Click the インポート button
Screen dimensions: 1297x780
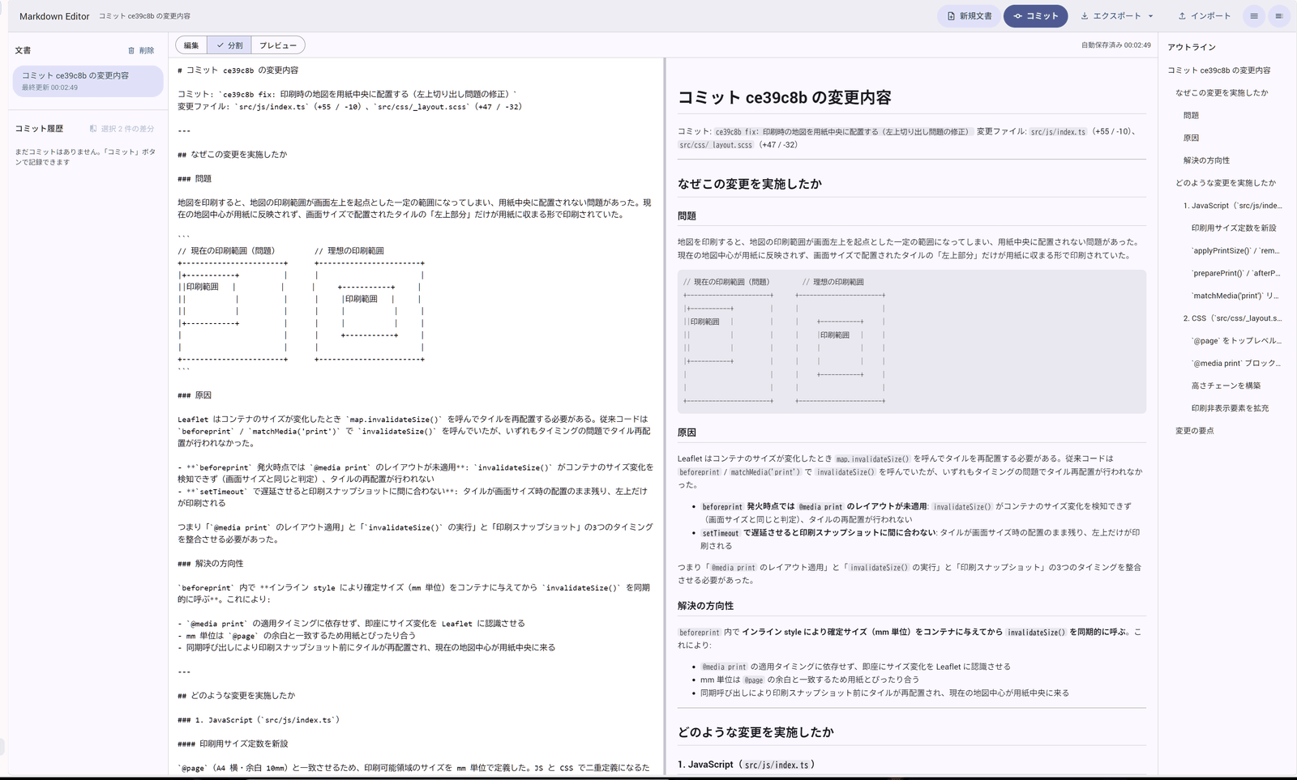tap(1204, 16)
